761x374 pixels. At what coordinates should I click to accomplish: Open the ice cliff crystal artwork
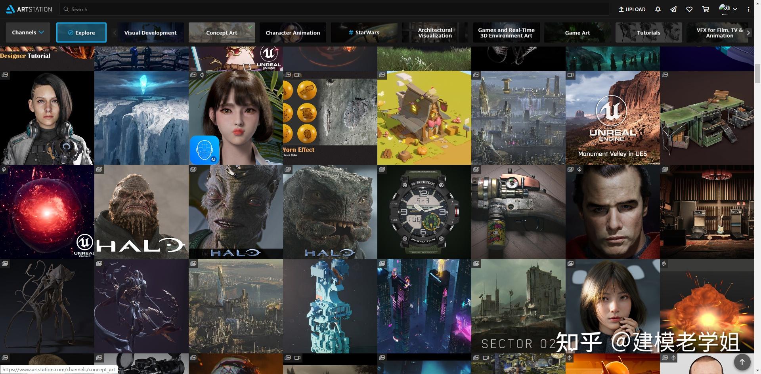point(141,118)
